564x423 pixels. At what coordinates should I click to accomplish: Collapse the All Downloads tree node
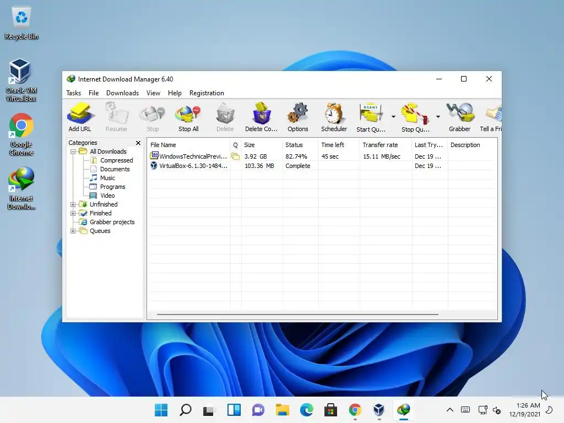73,152
